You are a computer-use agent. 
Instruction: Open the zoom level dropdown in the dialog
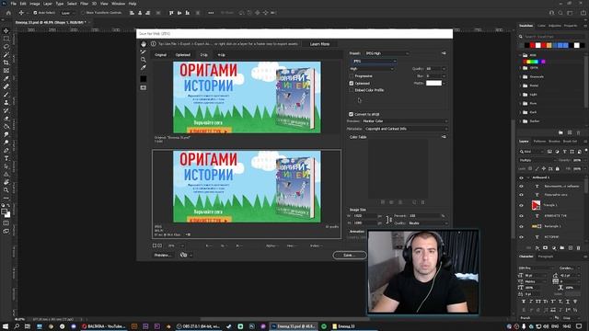(x=176, y=245)
